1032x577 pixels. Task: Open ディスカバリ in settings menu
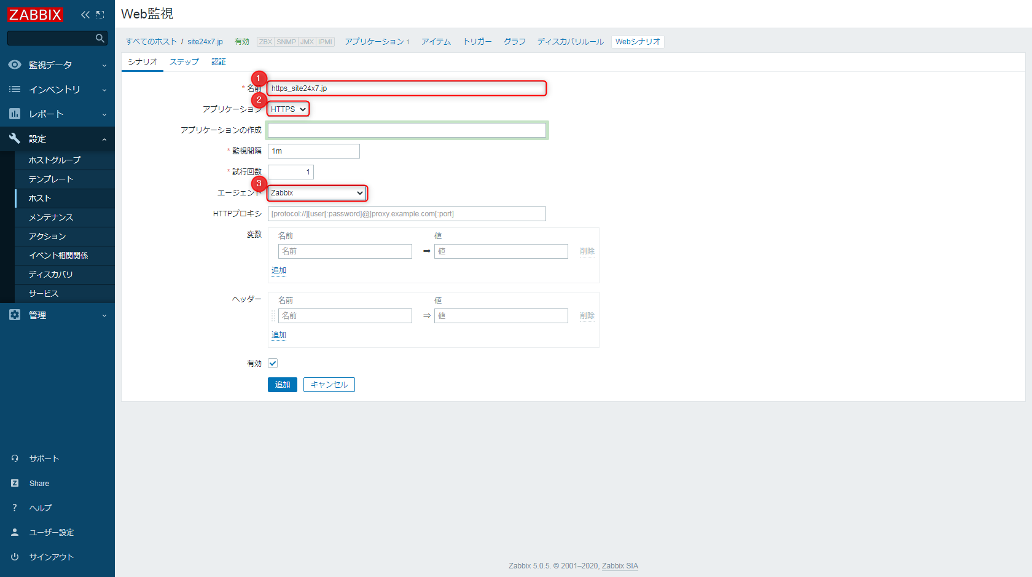tap(64, 274)
